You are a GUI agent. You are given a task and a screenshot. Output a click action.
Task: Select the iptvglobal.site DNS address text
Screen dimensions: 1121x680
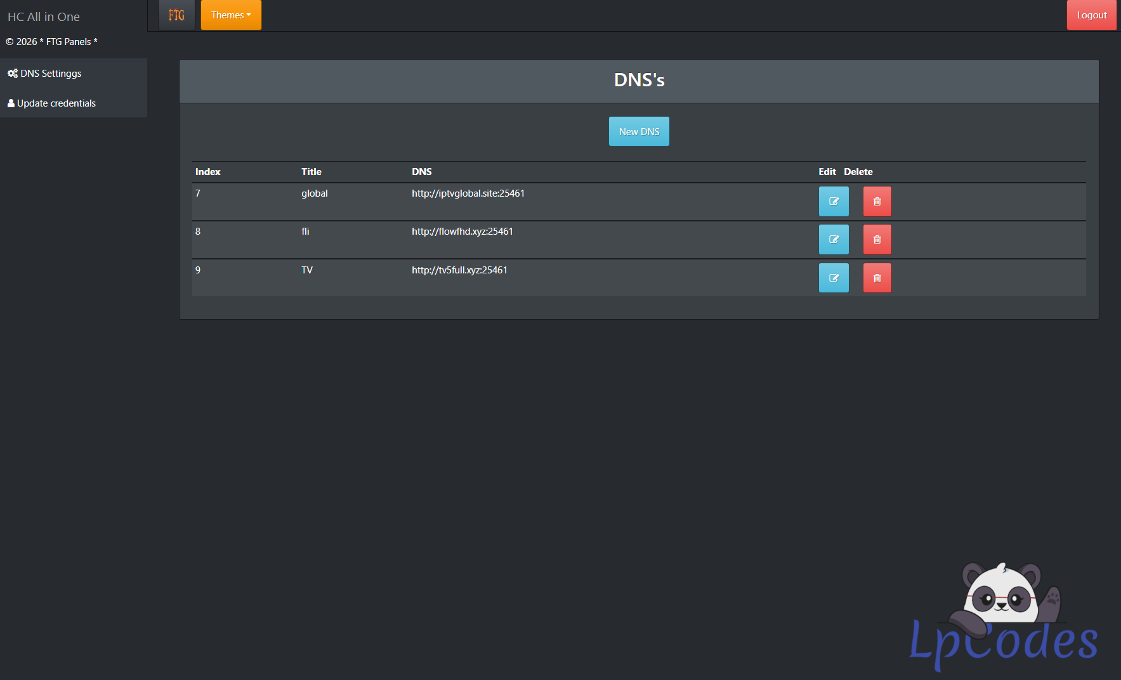(468, 193)
